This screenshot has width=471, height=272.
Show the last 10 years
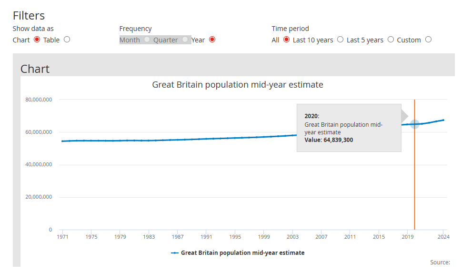click(x=340, y=40)
